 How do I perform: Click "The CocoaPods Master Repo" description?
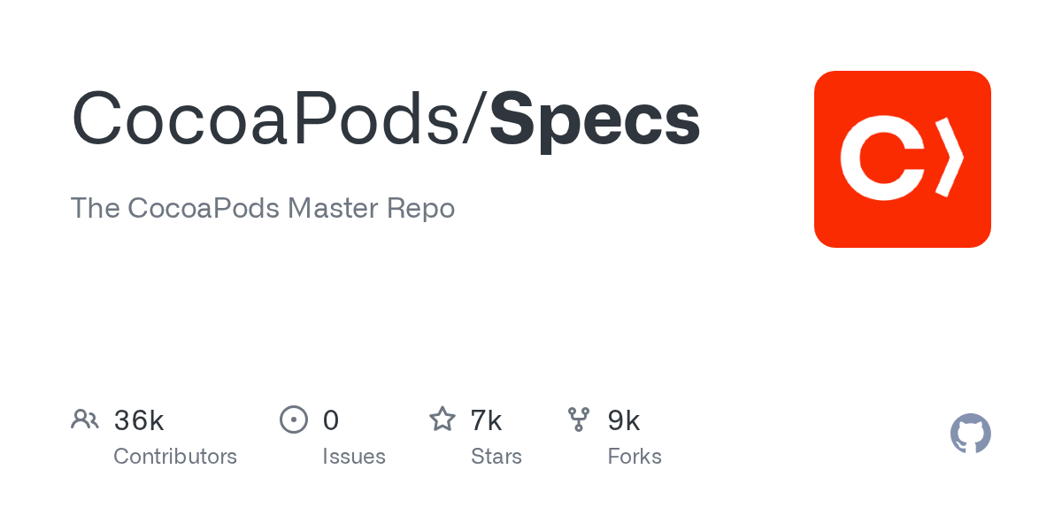263,209
